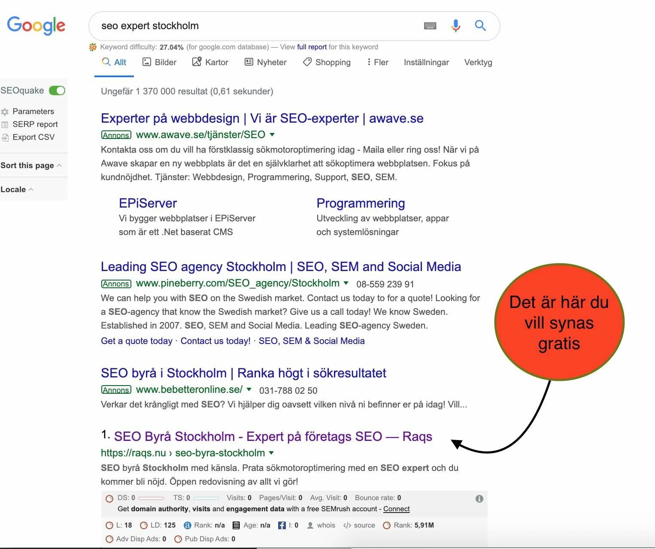Select the Allt search tab
This screenshot has width=655, height=549.
click(114, 62)
